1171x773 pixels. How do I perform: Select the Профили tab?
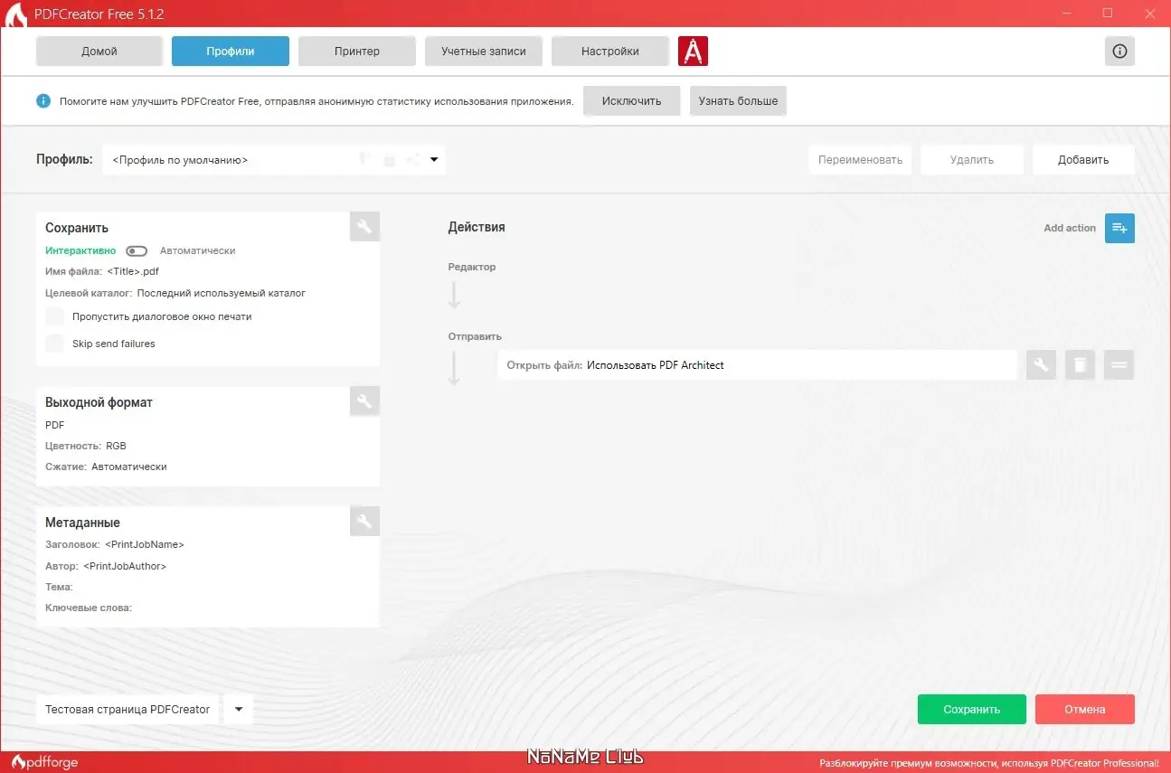point(231,52)
